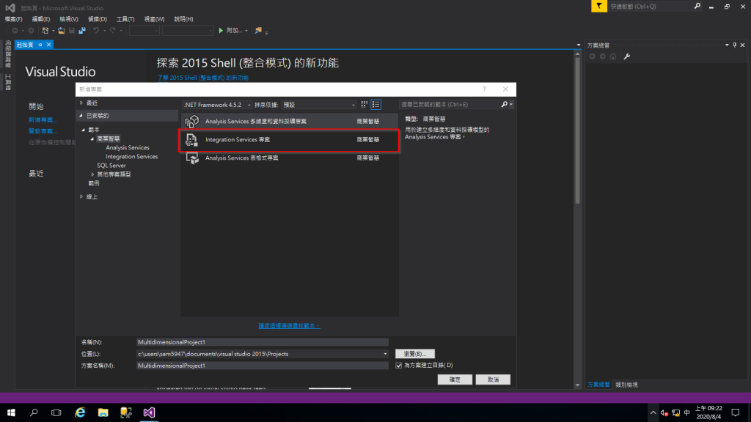The image size is (751, 422).
Task: Click the Quick Launch magnifier icon
Action: point(697,6)
